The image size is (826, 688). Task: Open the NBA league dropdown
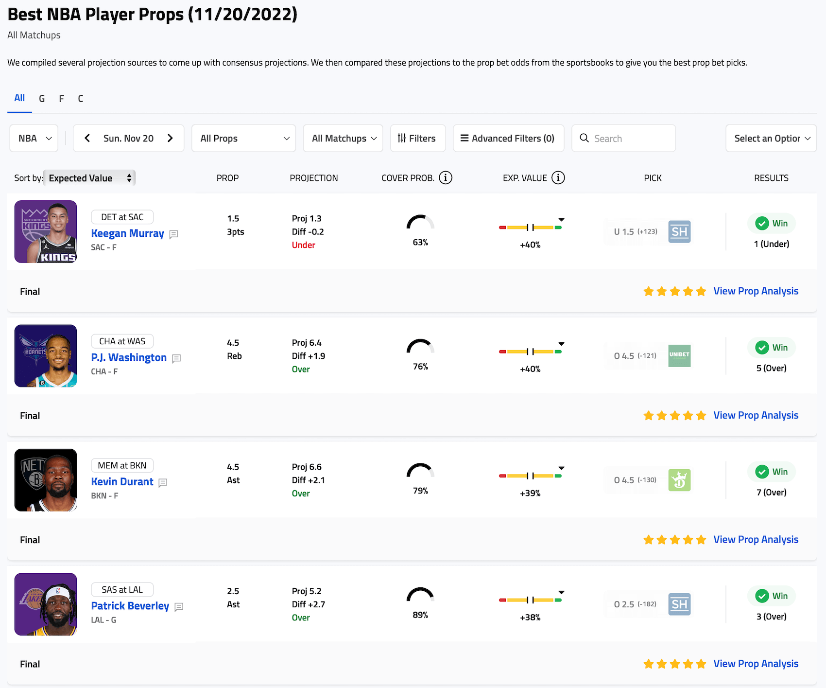coord(34,139)
